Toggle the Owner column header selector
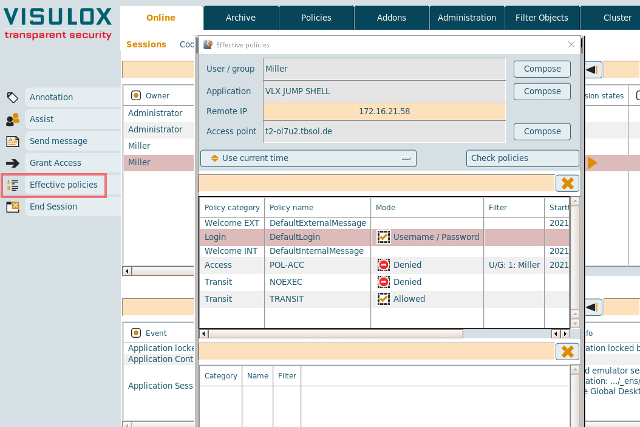The image size is (640, 427). click(x=136, y=95)
